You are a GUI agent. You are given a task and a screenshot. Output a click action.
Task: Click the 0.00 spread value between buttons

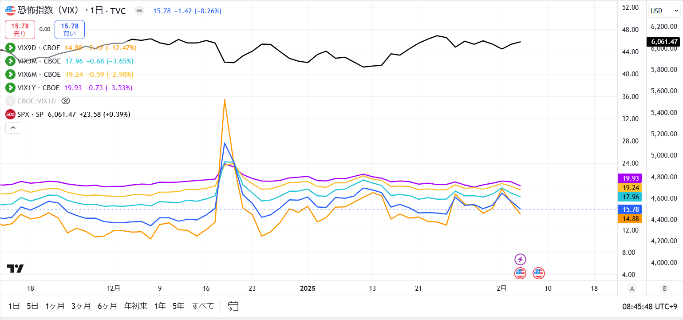click(45, 29)
